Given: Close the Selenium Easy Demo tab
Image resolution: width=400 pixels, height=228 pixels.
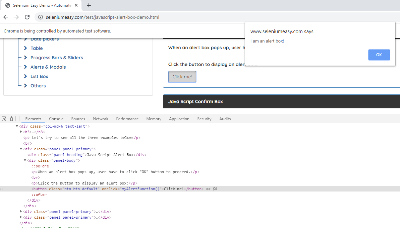Looking at the screenshot, I should click(x=76, y=5).
